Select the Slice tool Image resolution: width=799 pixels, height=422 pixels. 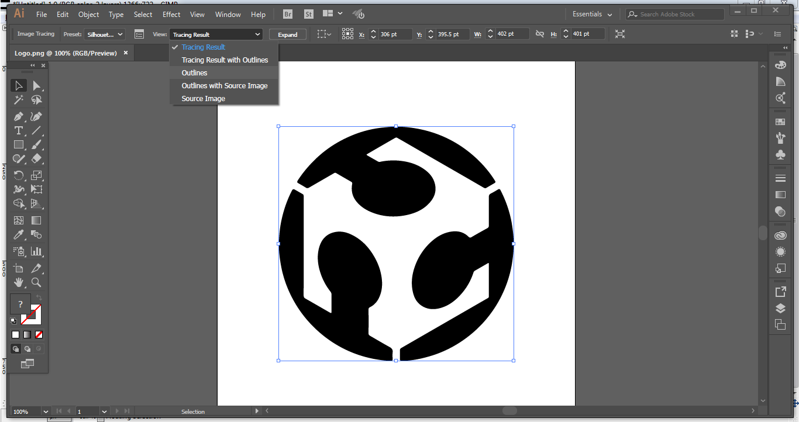click(36, 268)
